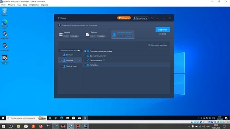
Task: Open the guest Windows Start button
Action: pos(3,118)
